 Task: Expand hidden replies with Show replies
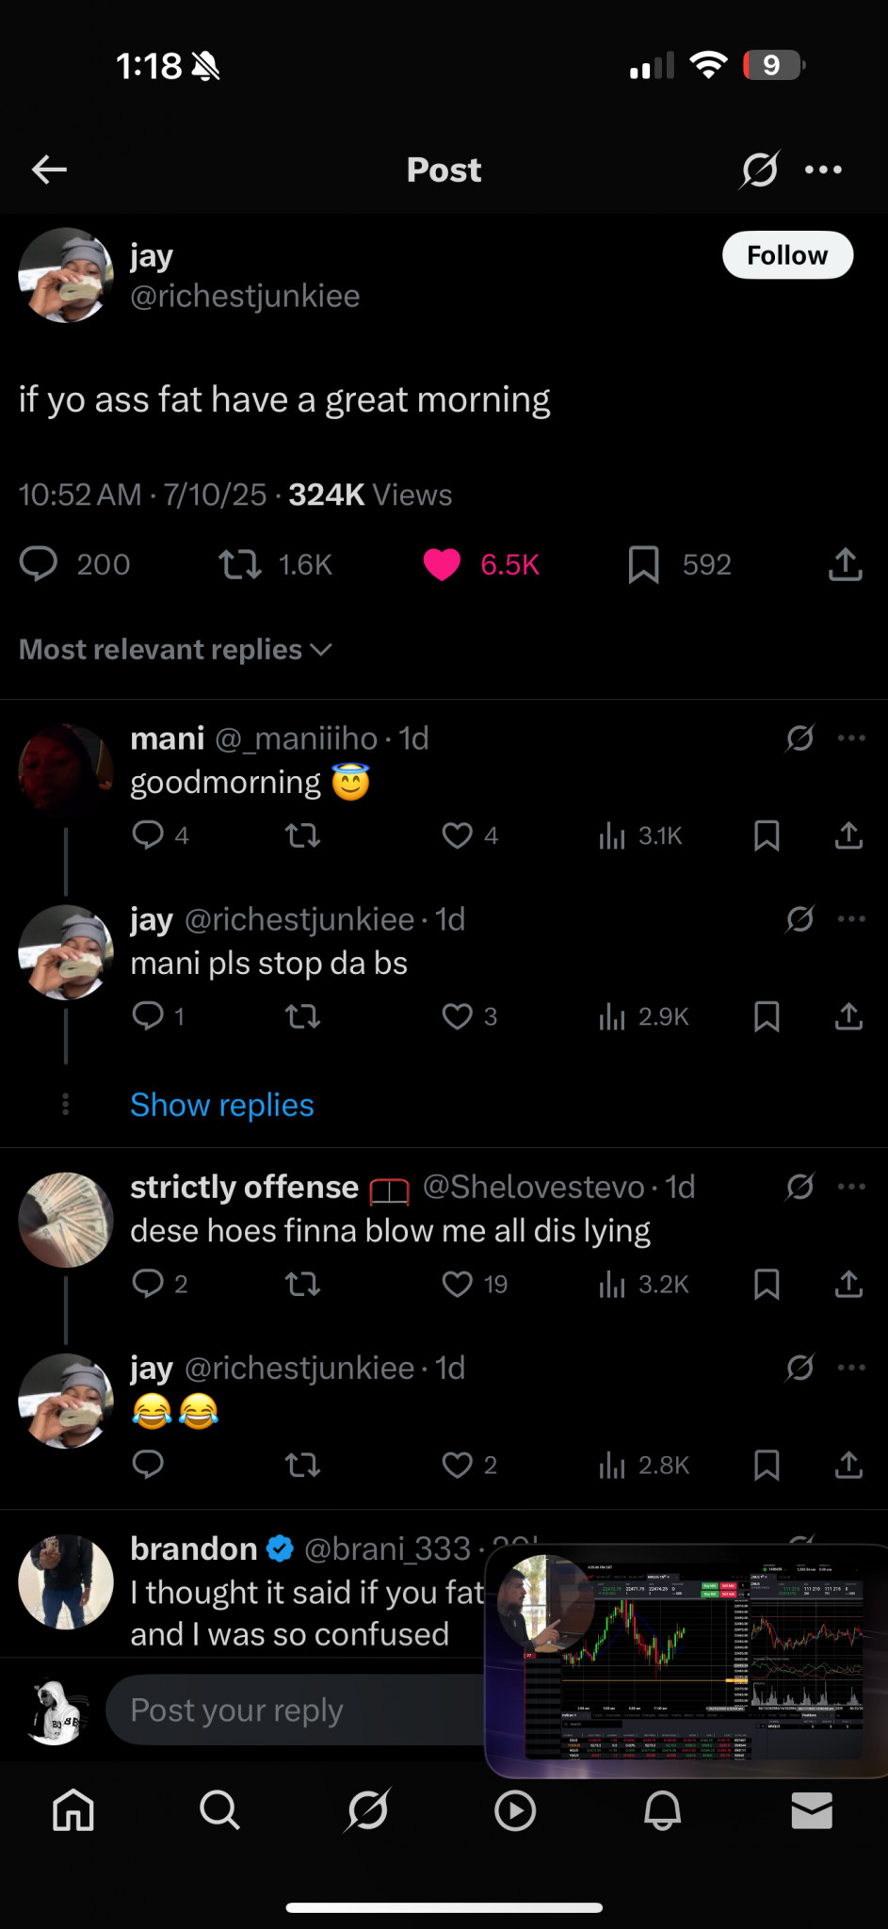(x=222, y=1105)
